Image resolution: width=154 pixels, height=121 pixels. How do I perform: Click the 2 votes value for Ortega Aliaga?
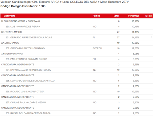pos(119,113)
